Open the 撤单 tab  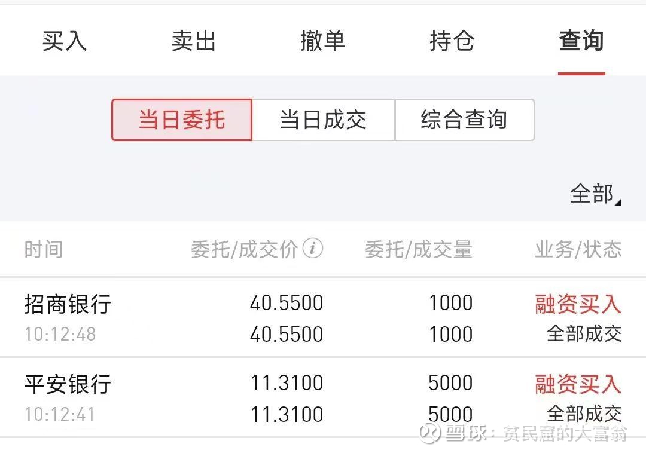[322, 41]
